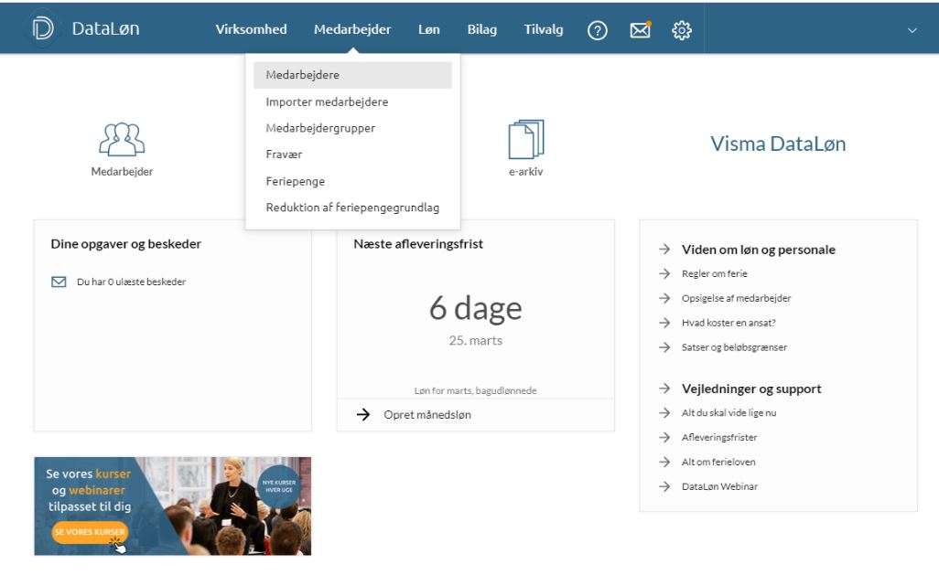Open DataLøn Webinar link
Screen dimensions: 939x575
[x=720, y=486]
